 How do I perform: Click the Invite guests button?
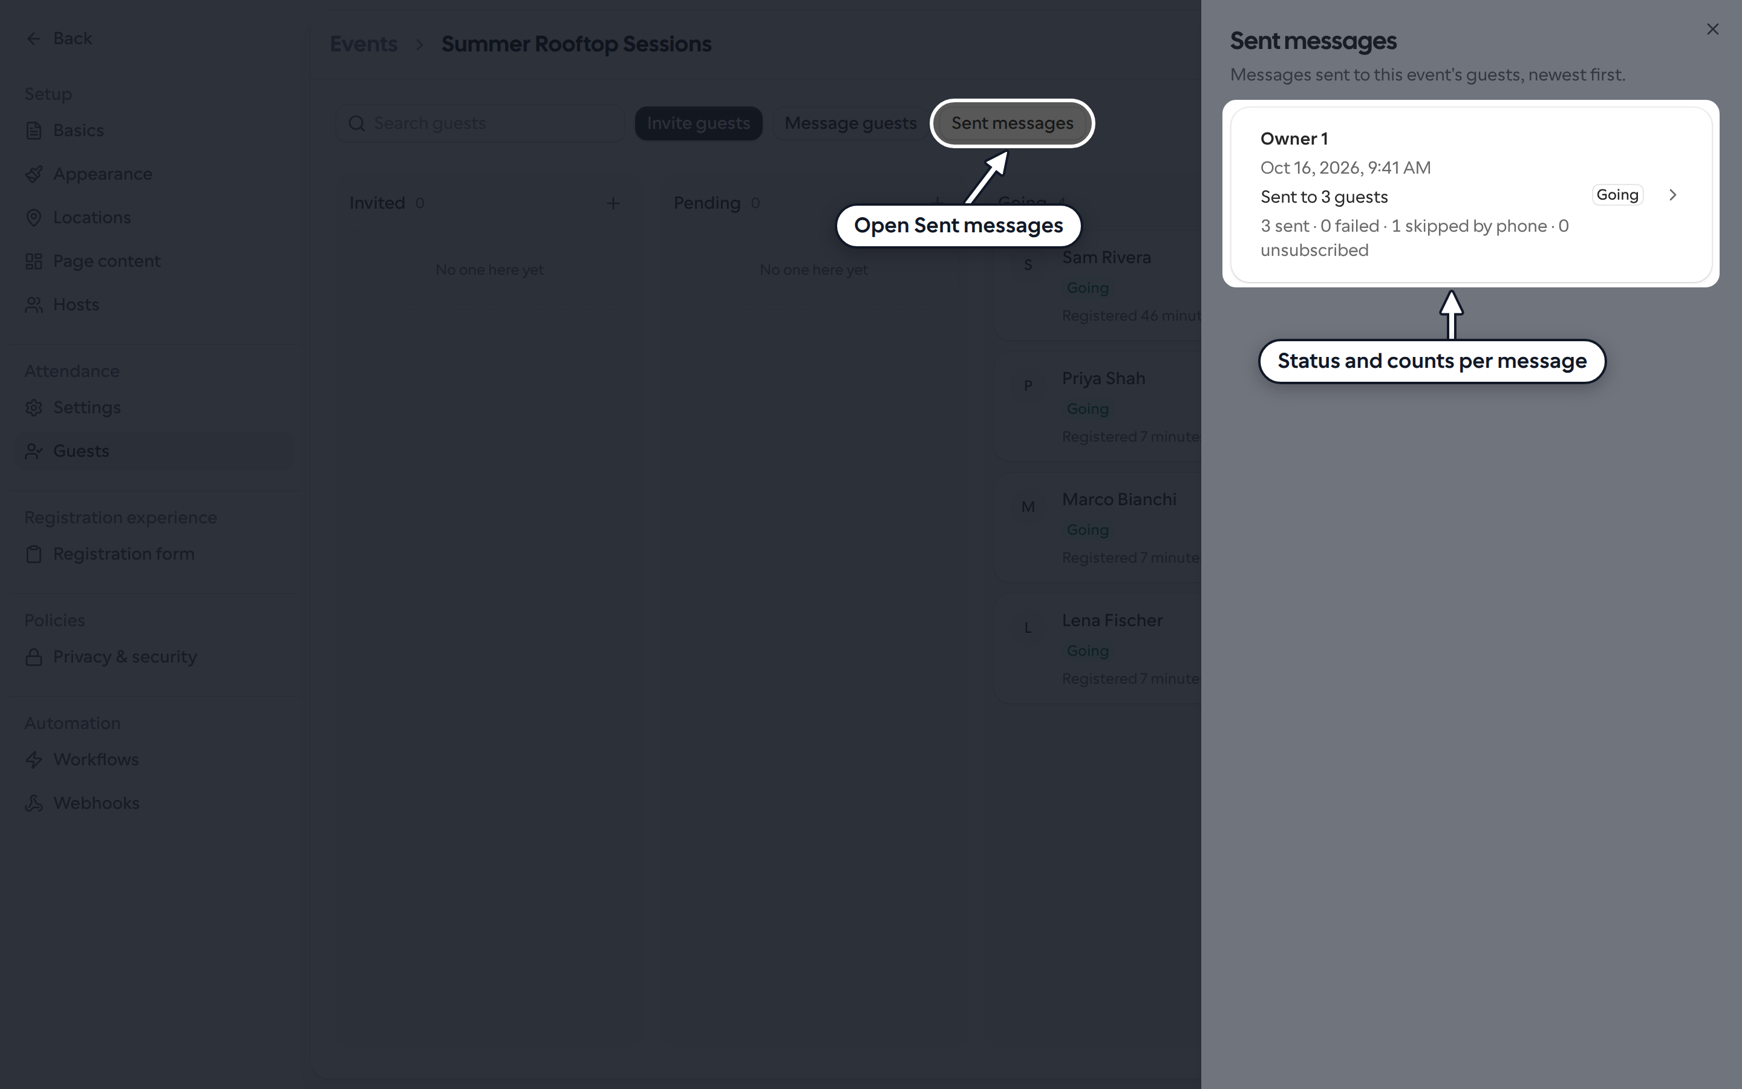pos(698,123)
